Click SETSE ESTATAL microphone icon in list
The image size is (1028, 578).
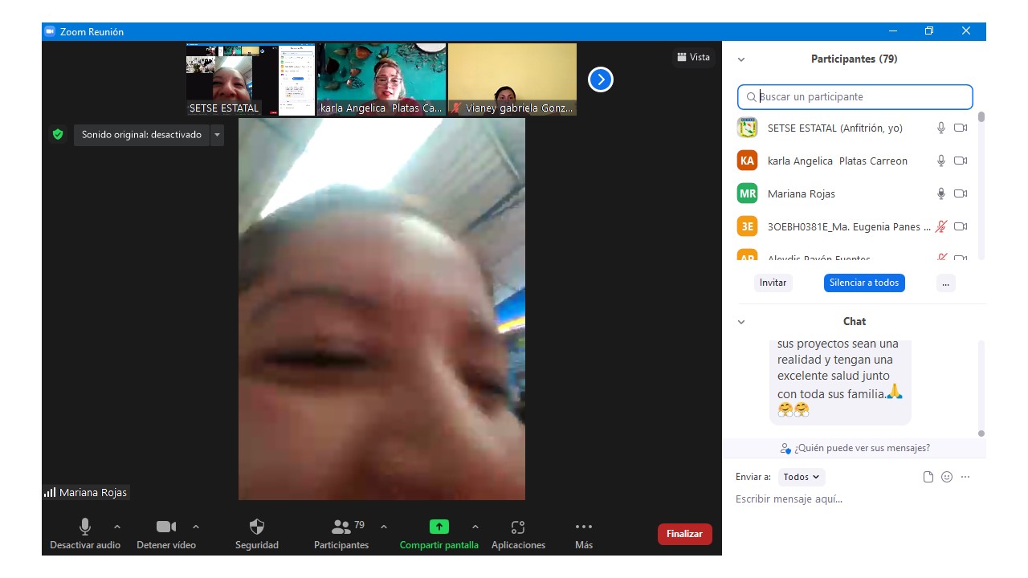[x=941, y=128]
